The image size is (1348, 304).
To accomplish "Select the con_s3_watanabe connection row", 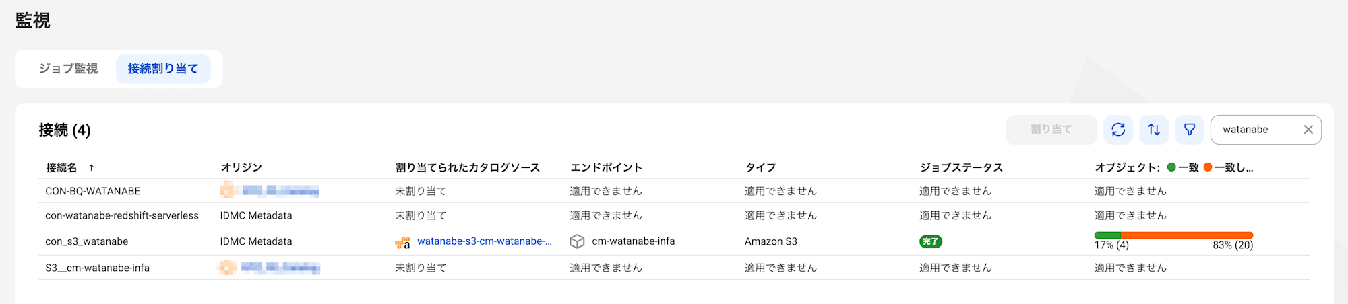I will 674,241.
